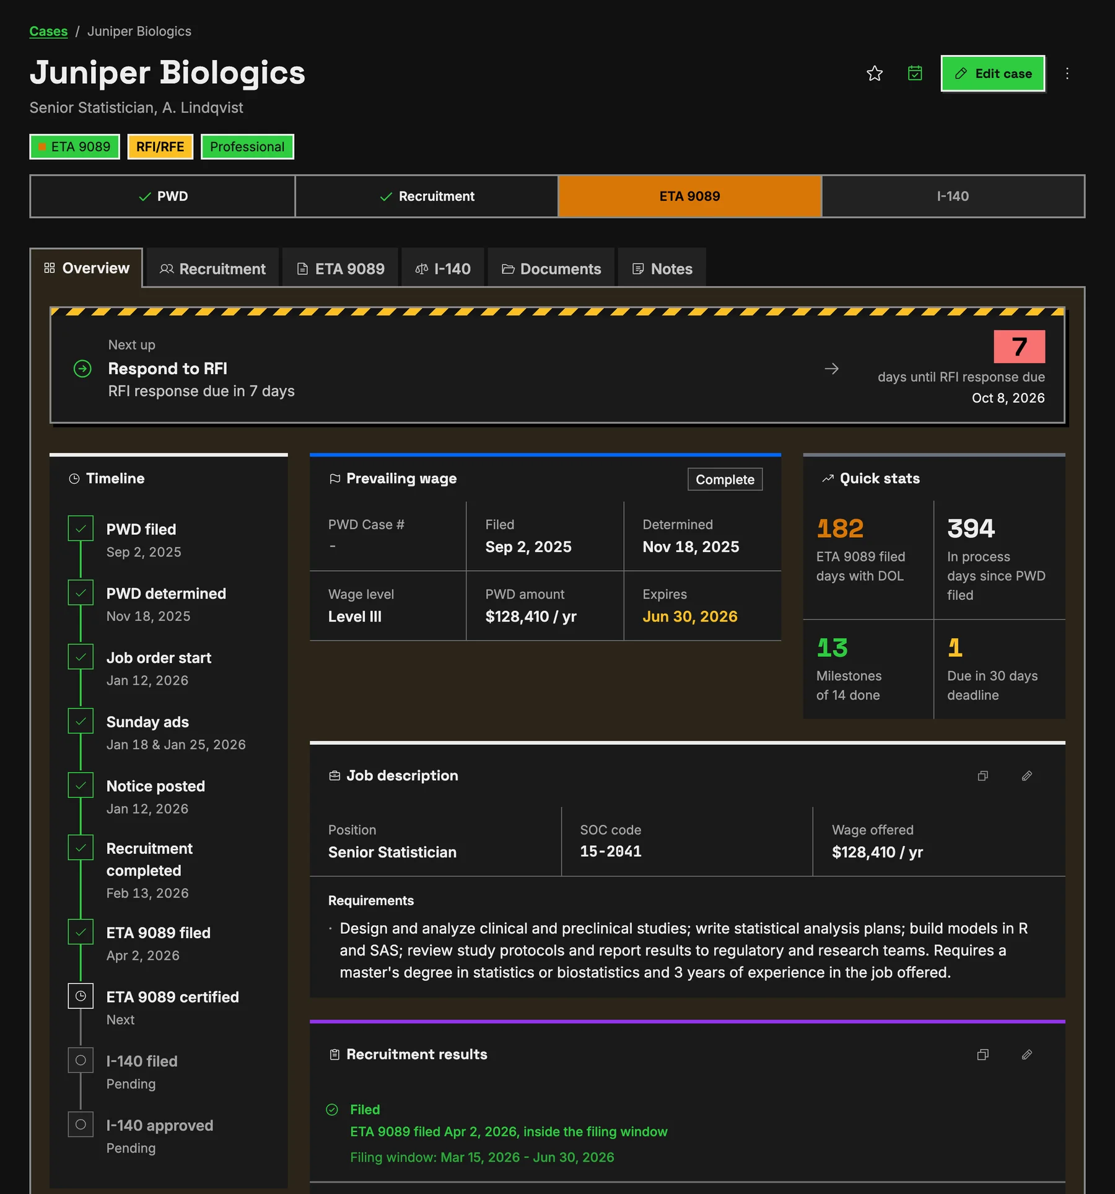Open the ETA 9089 document tab

pos(340,269)
